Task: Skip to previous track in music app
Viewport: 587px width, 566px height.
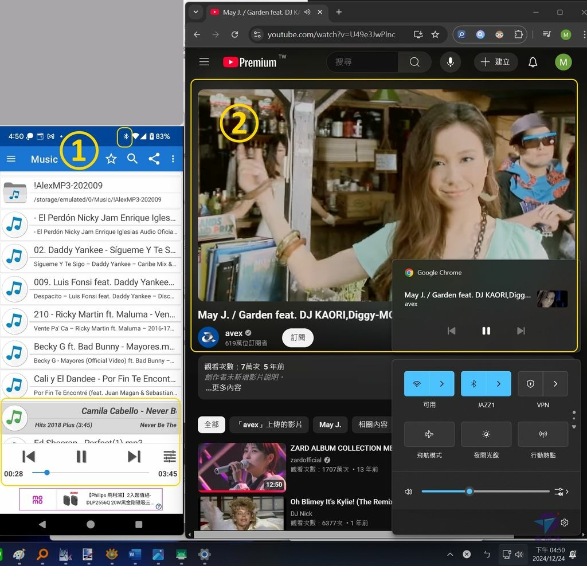Action: click(x=29, y=456)
